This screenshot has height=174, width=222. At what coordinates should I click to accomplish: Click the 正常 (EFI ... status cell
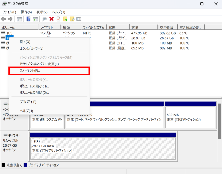pyautogui.click(x=117, y=43)
